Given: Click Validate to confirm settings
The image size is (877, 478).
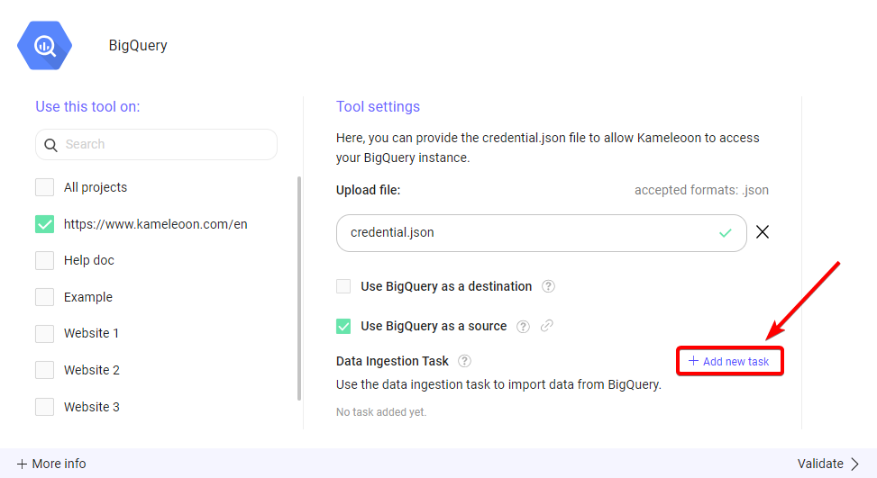Looking at the screenshot, I should (x=827, y=464).
